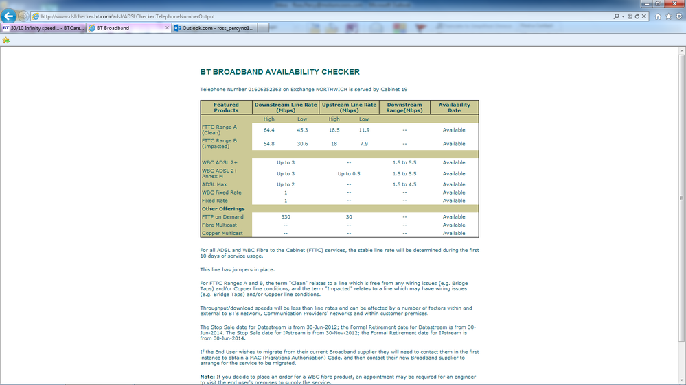Click the BT Broadband Availability Checker heading

point(279,72)
